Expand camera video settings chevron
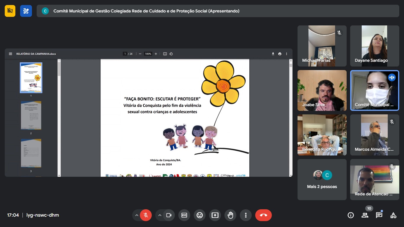This screenshot has height=227, width=404. coord(160,215)
